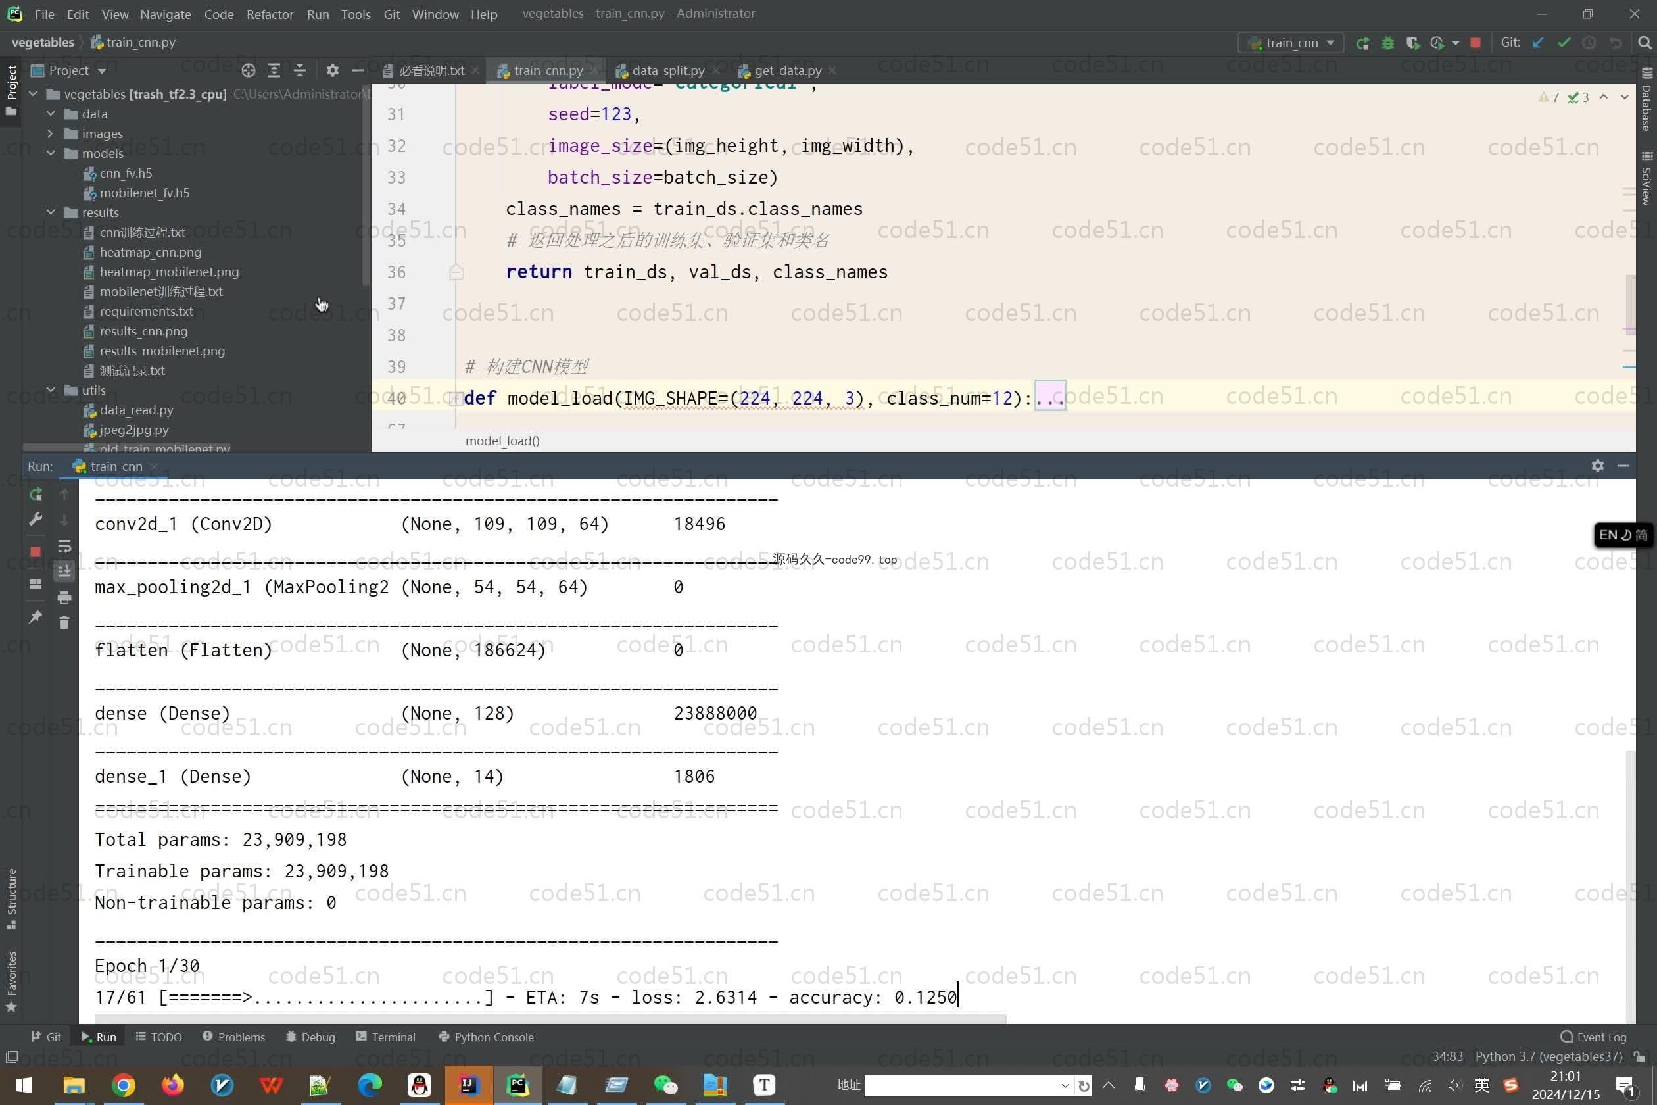Open the Event Log
Viewport: 1657px width, 1105px height.
pos(1594,1037)
